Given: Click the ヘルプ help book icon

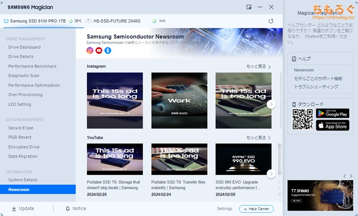Looking at the screenshot, I should point(294,59).
